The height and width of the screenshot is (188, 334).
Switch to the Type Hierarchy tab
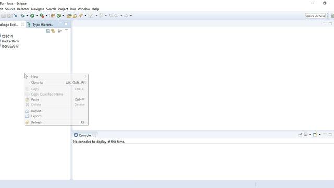click(40, 25)
